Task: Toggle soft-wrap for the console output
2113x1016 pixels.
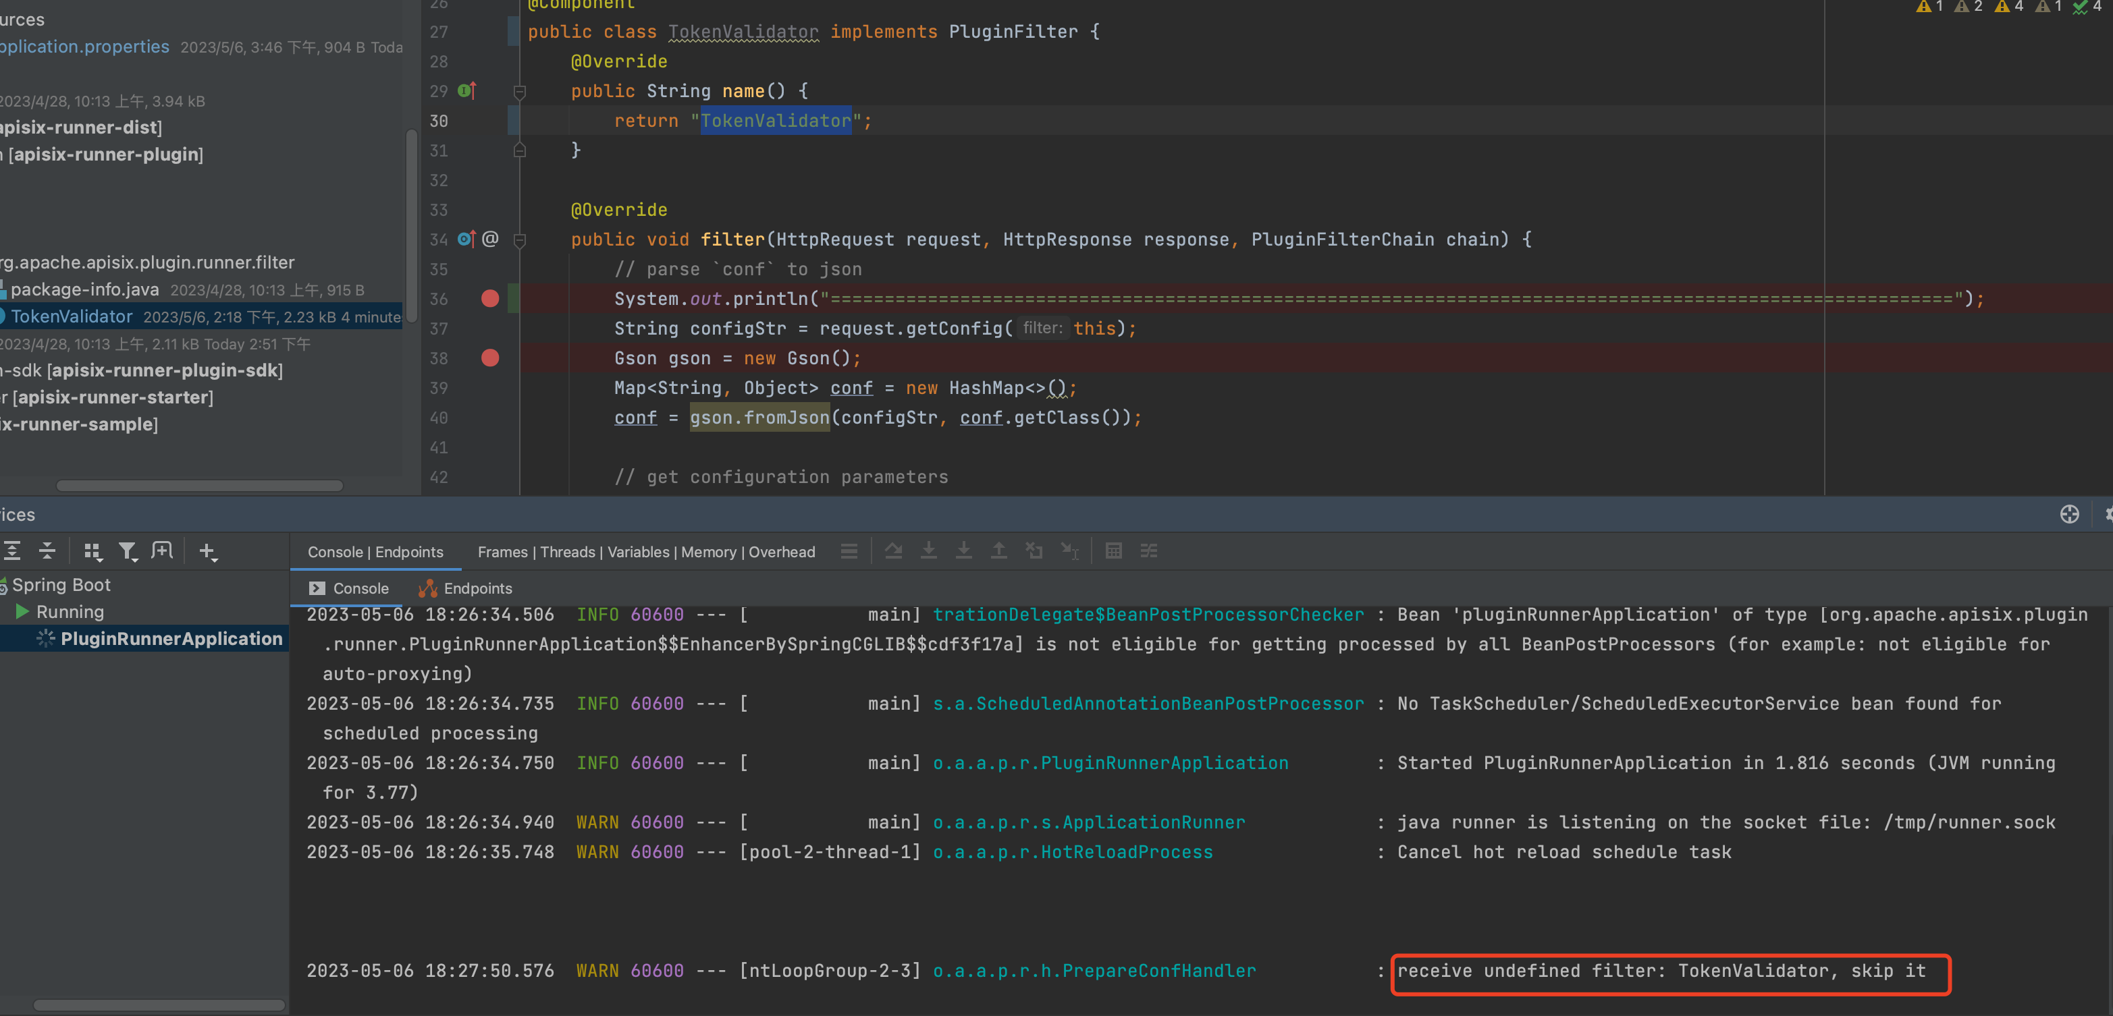Action: [1148, 551]
